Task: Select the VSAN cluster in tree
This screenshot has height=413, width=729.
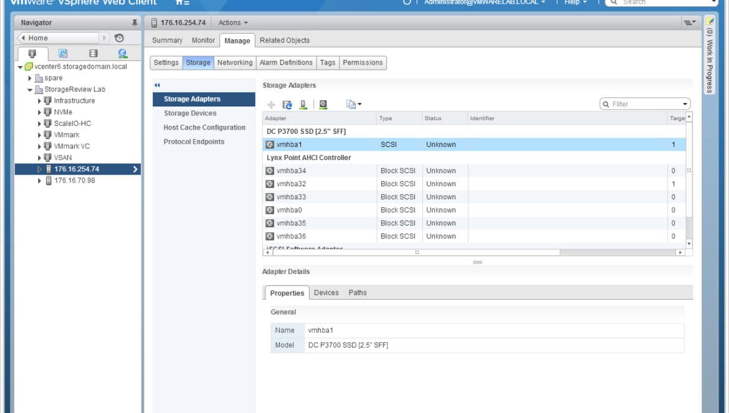Action: (x=63, y=158)
